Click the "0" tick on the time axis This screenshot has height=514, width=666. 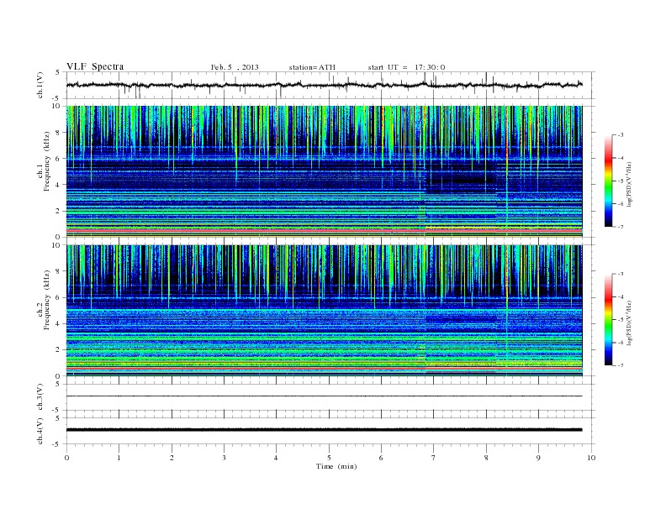click(66, 458)
